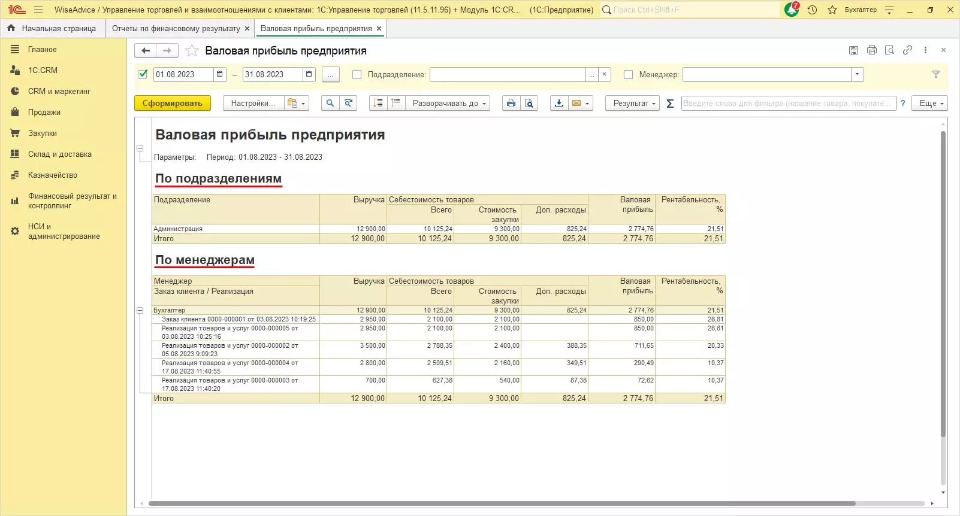Open notifications bell icon
This screenshot has width=960, height=516.
pos(791,10)
